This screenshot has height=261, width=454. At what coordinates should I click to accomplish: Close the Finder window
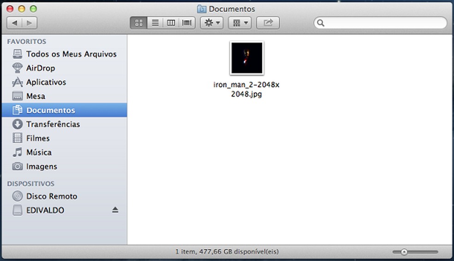click(x=10, y=9)
